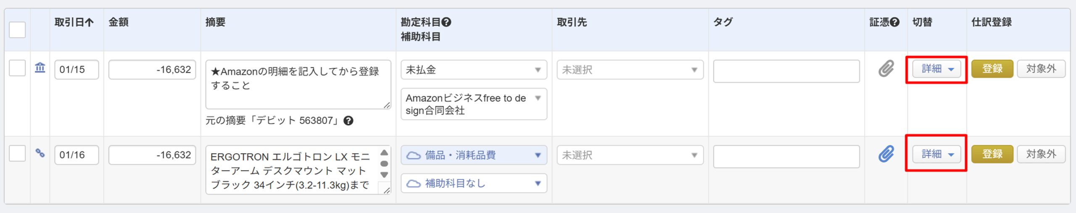Check the checkbox for the 01/15 transaction
1076x213 pixels.
(x=17, y=68)
